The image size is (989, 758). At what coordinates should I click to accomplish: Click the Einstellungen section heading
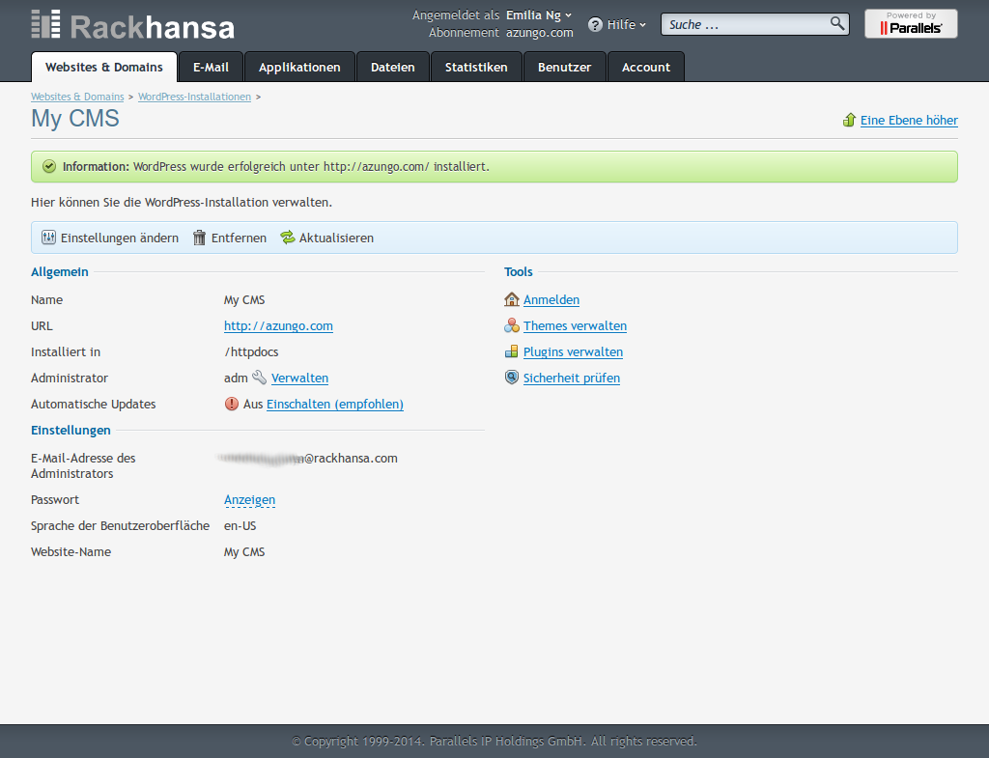(x=71, y=430)
